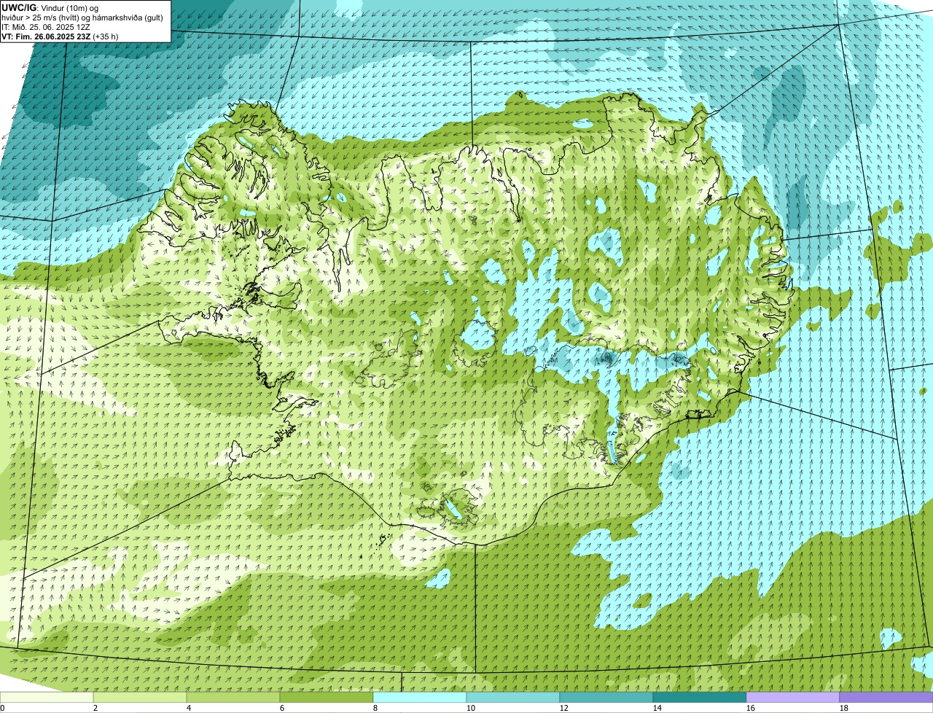Click the 6–8 m/s green legend swatch

pyautogui.click(x=327, y=698)
